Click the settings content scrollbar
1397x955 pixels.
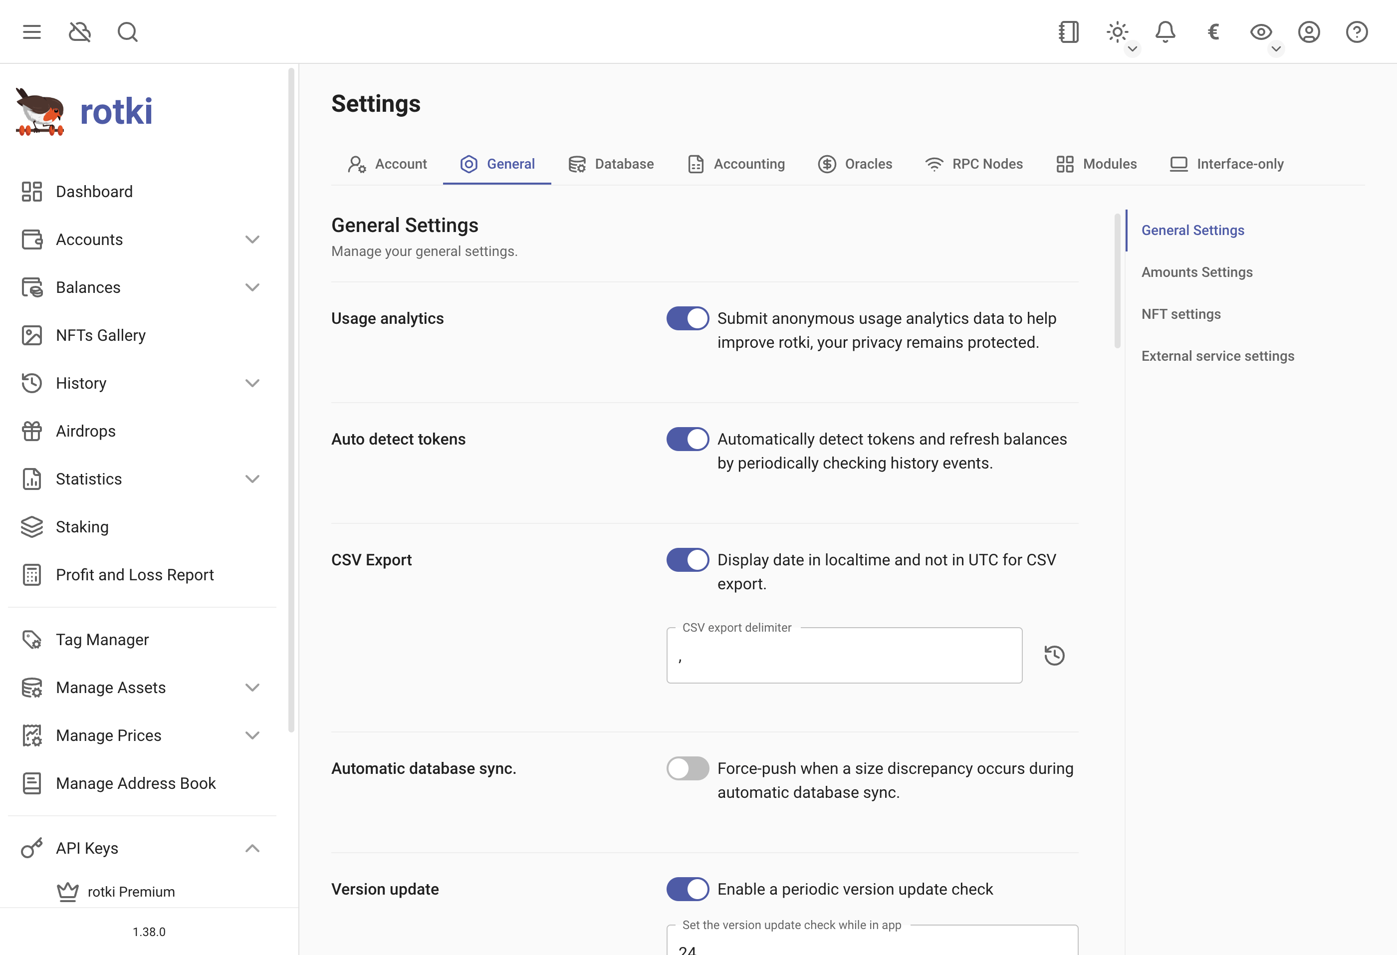[x=1118, y=280]
